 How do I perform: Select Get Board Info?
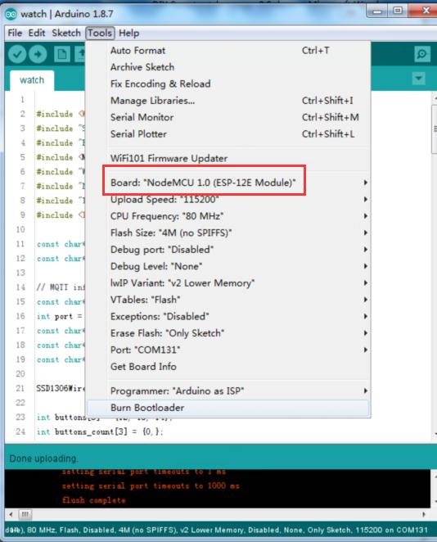point(228,367)
